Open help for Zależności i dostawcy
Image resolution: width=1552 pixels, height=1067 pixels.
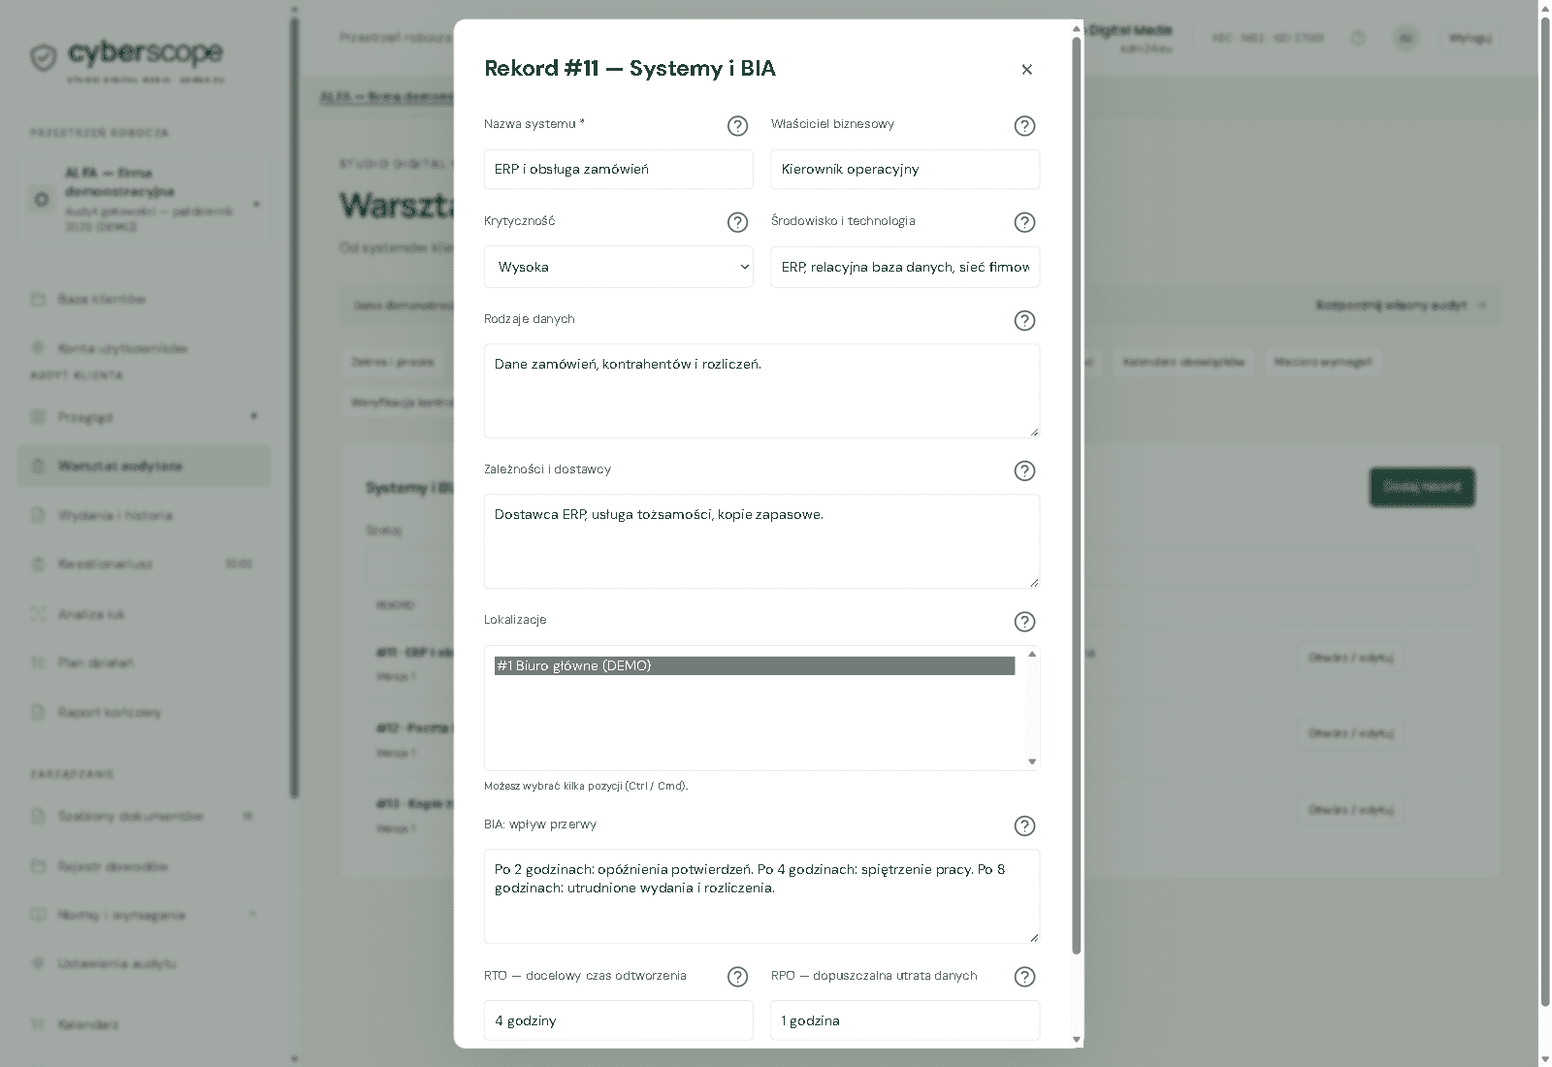tap(1024, 470)
